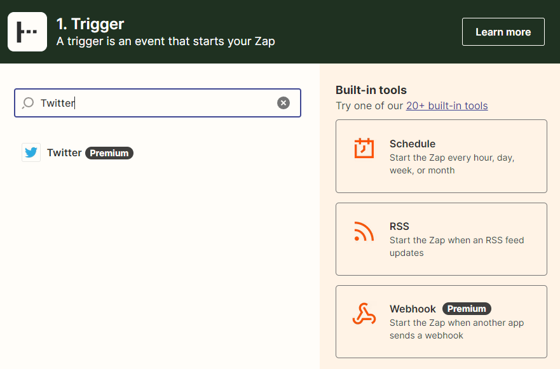
Task: Open the 20+ built-in tools link
Action: pos(447,105)
